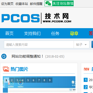Click the PCOS logo
Screen dimensions: 93x93
[20, 18]
